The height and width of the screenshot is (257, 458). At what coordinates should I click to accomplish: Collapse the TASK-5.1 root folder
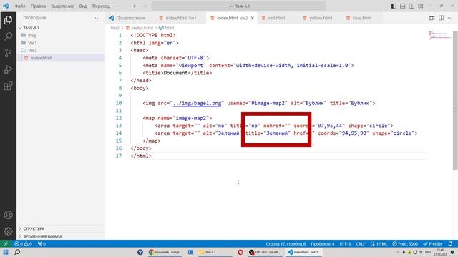pyautogui.click(x=61, y=28)
